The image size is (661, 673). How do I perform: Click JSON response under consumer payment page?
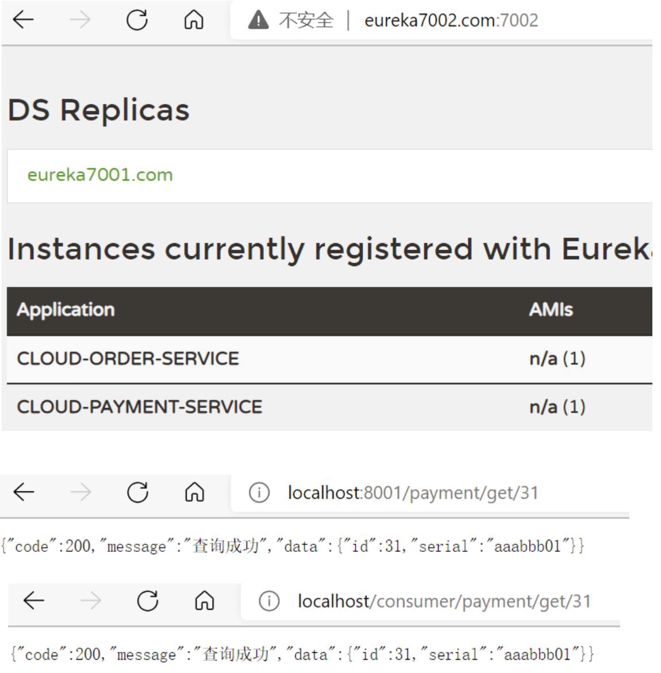(x=302, y=655)
